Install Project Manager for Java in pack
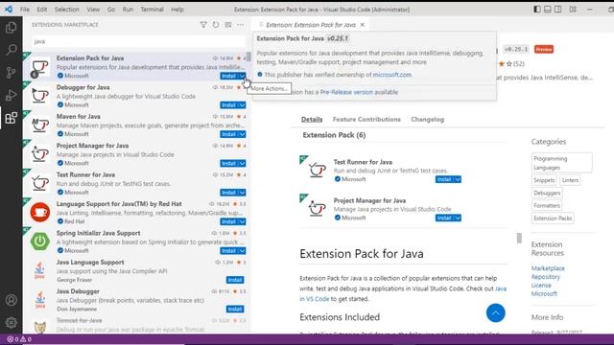 click(444, 218)
